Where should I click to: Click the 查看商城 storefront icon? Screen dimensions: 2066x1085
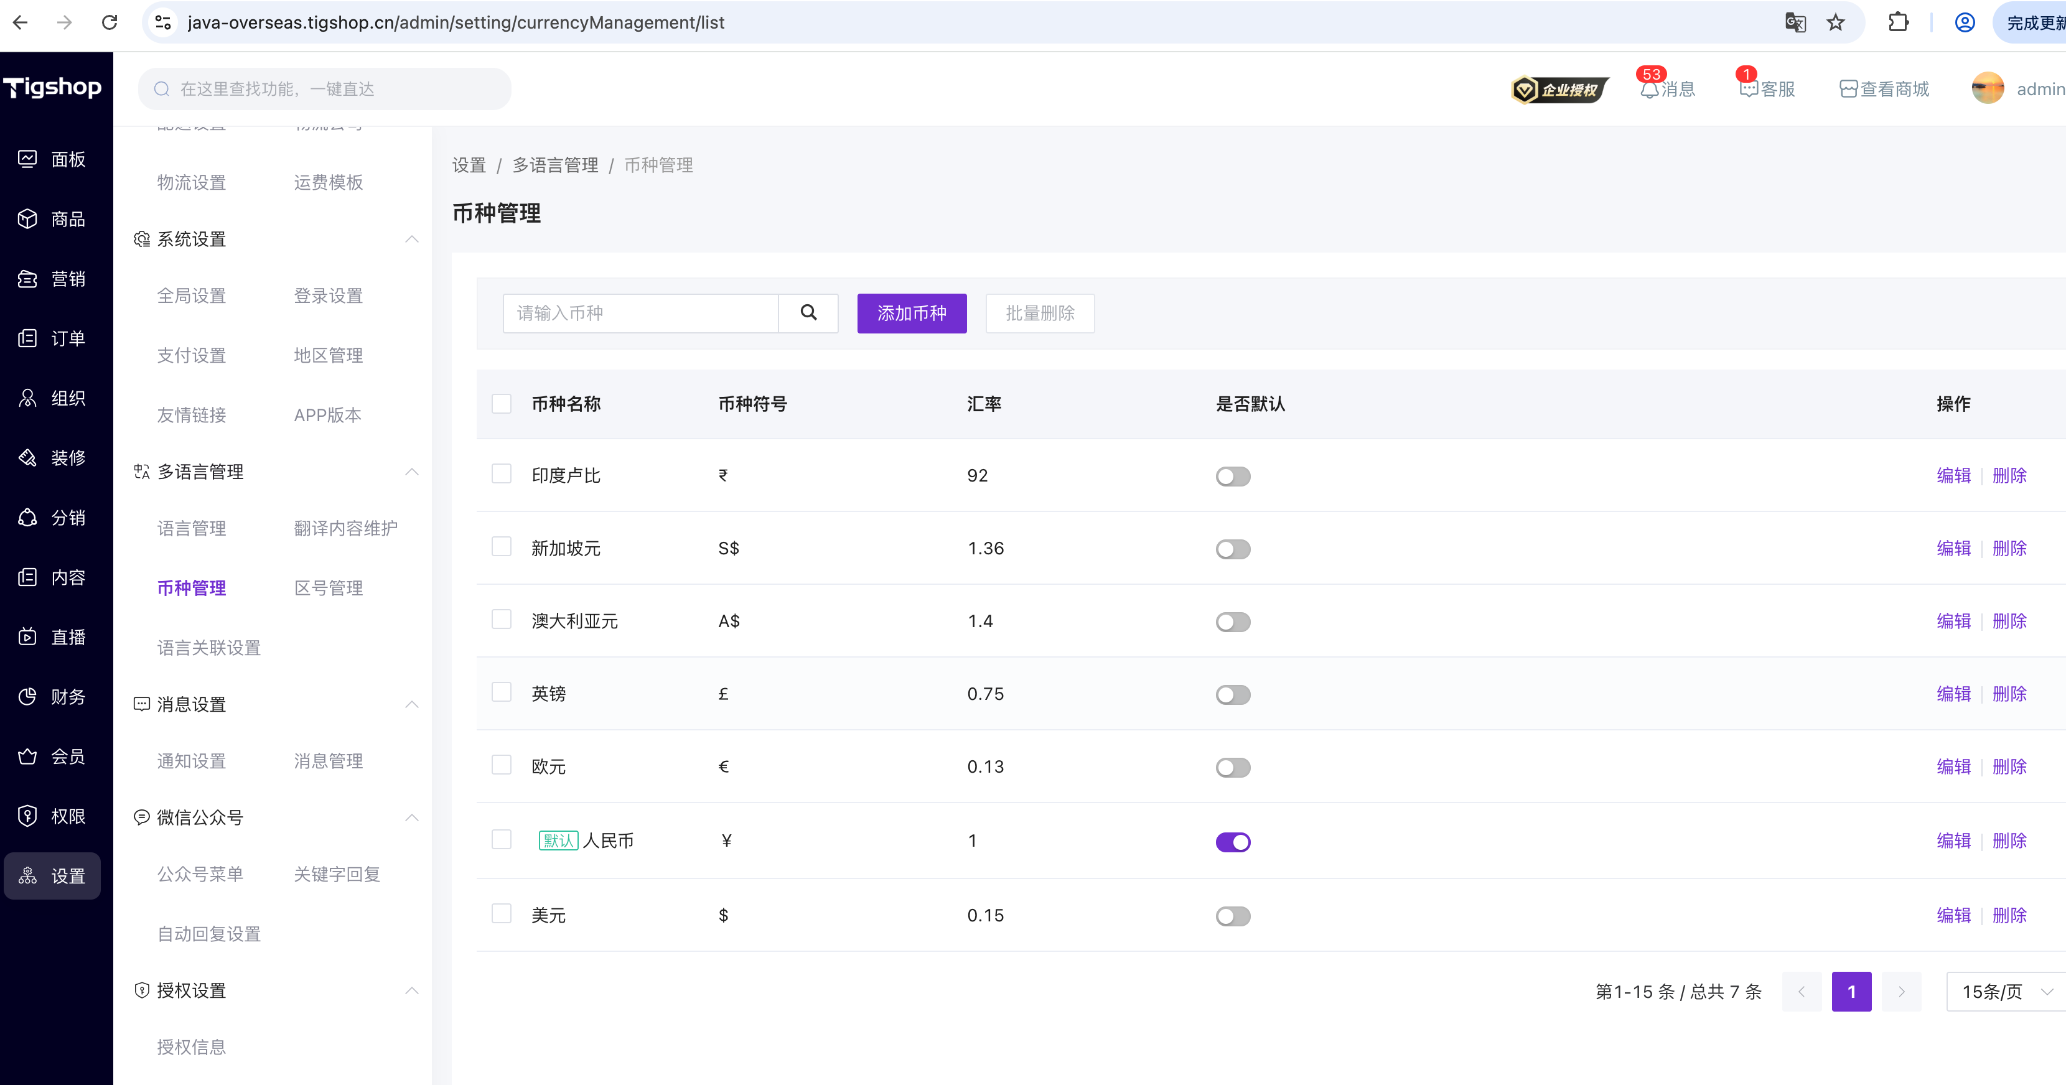[1848, 89]
